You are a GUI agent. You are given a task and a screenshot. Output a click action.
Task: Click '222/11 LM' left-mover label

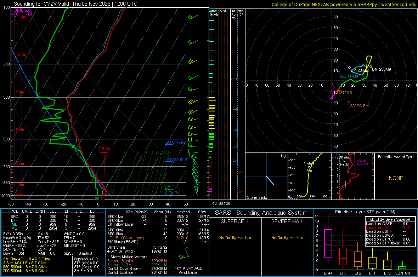click(349, 76)
